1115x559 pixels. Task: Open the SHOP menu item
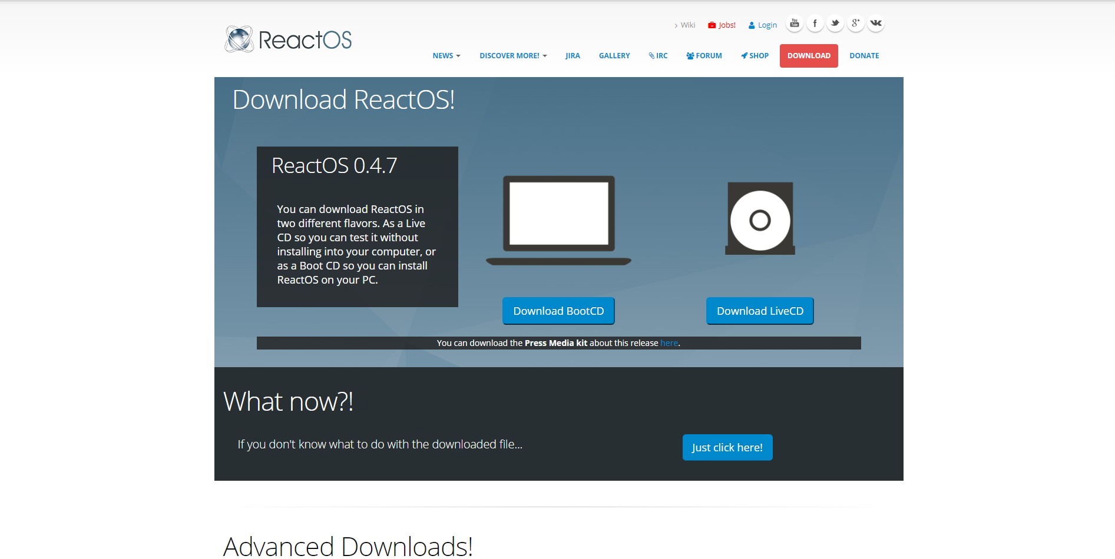point(755,56)
